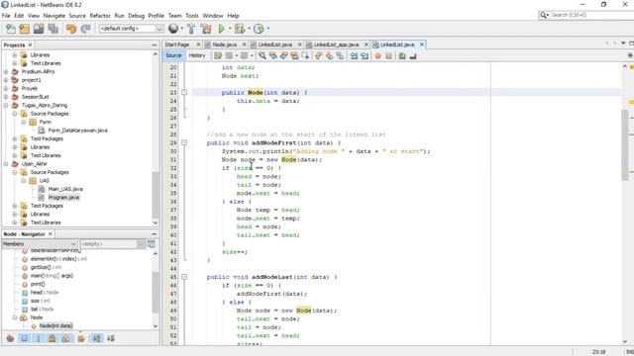The width and height of the screenshot is (634, 356).
Task: Click the Source view button
Action: pos(173,55)
